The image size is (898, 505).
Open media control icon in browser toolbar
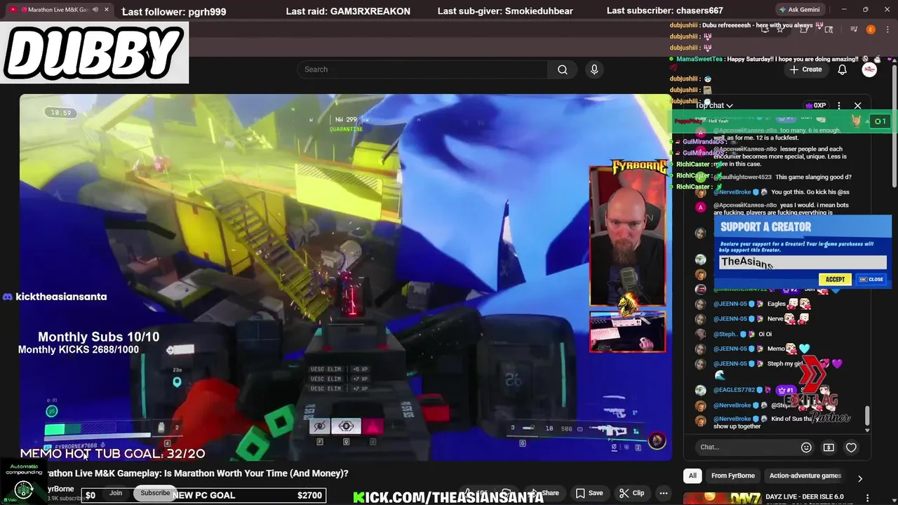854,29
